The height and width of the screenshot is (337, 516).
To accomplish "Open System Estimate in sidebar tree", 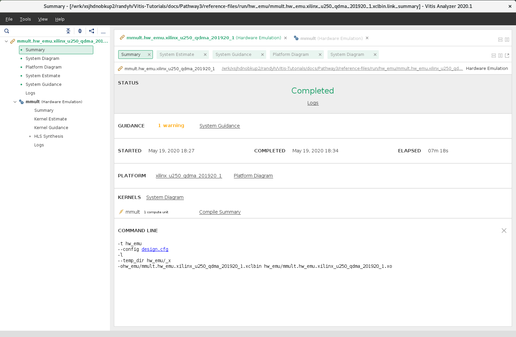I will 43,76.
